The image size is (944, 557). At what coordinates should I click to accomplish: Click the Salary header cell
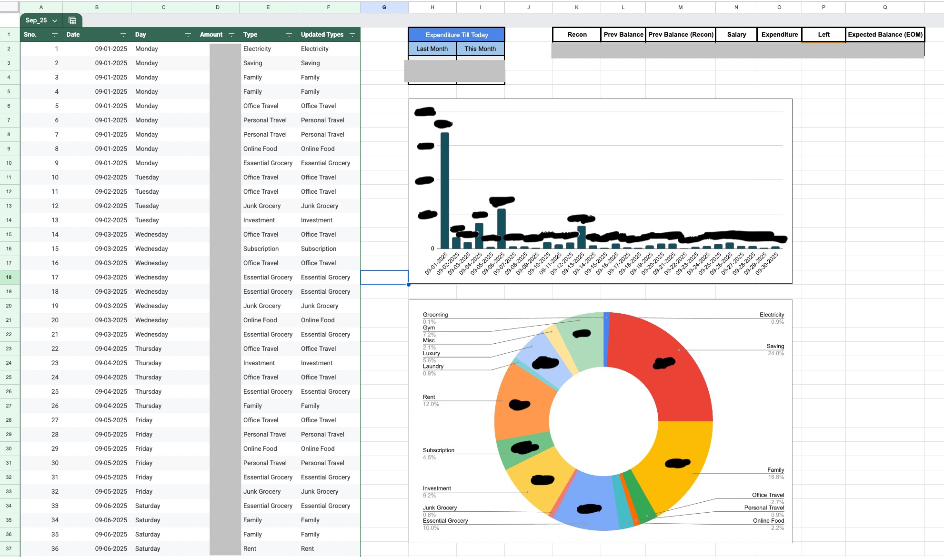(x=736, y=34)
